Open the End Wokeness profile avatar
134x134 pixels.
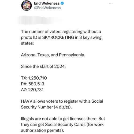[27, 5]
